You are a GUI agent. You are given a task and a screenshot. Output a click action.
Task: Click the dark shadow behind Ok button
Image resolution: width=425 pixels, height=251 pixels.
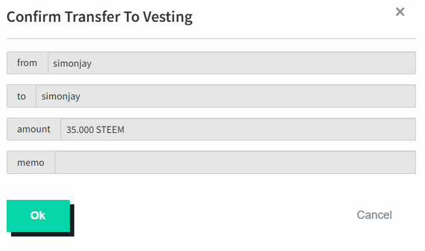[x=72, y=220]
